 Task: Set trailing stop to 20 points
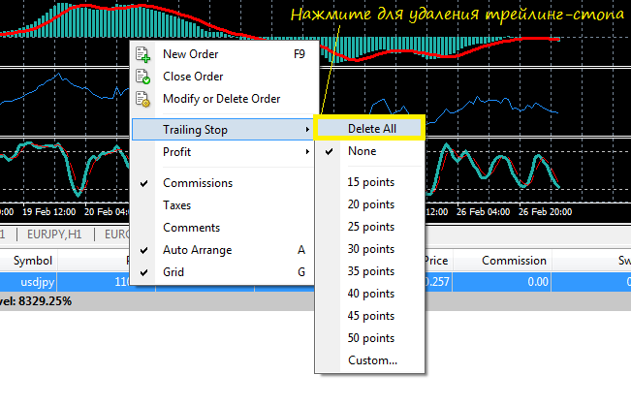point(369,204)
